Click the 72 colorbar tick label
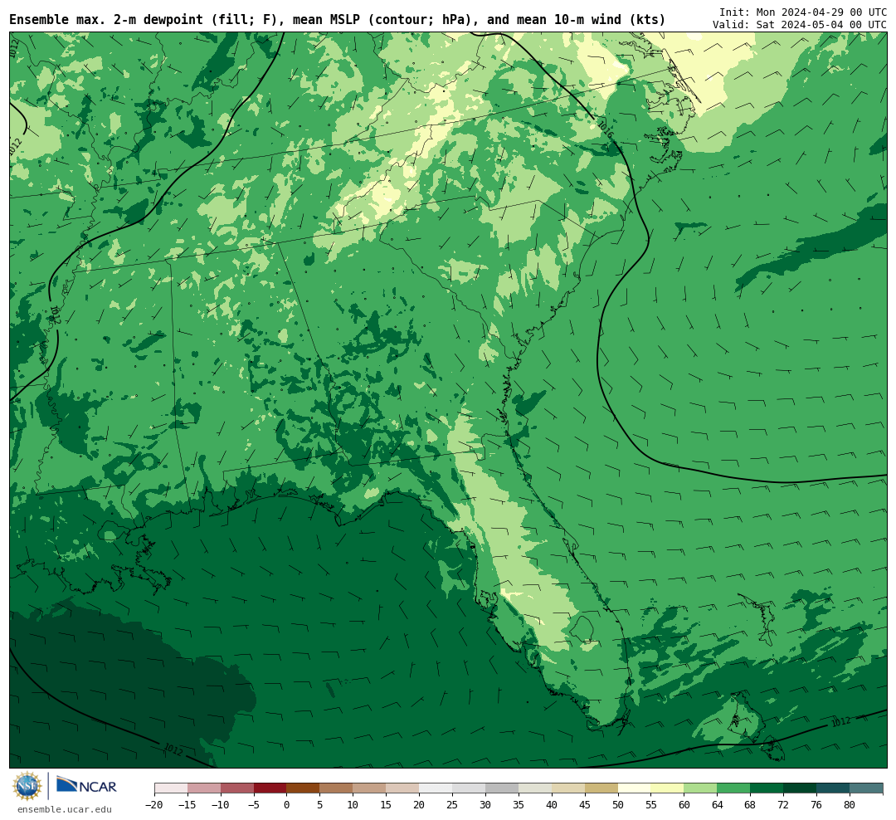Image resolution: width=896 pixels, height=820 pixels. click(784, 805)
